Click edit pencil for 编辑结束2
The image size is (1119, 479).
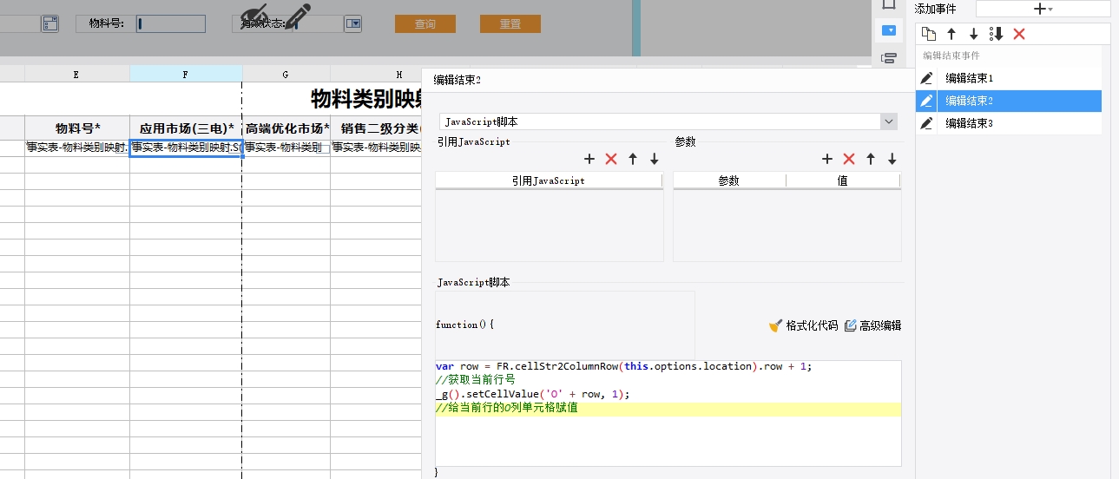point(927,101)
